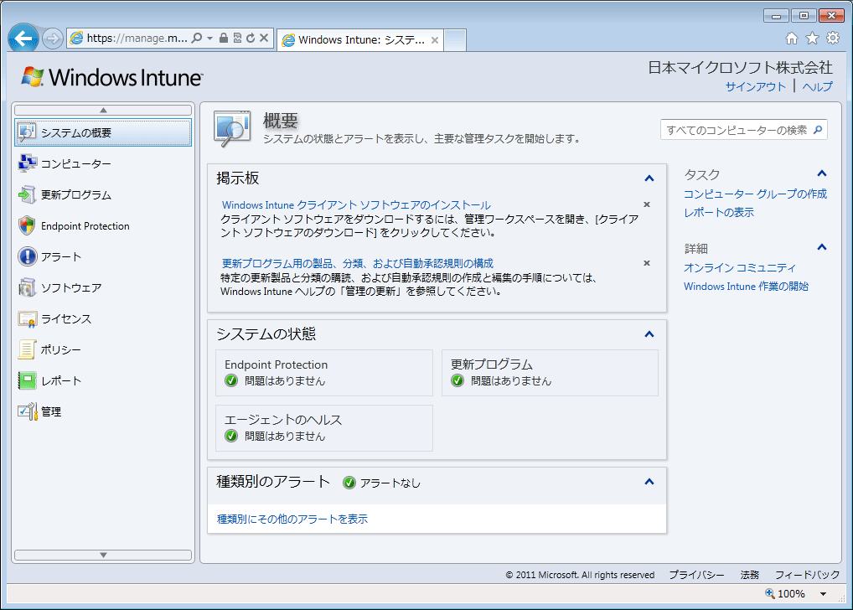Refresh the page using the refresh icon
This screenshot has width=853, height=610.
point(251,38)
